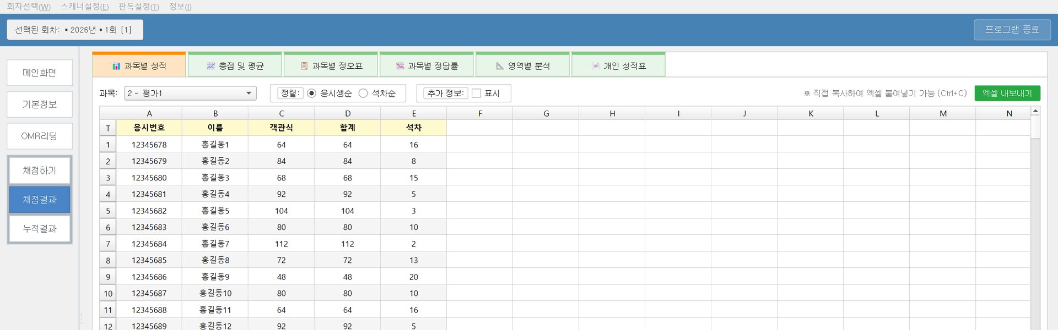
Task: Click the line graph icon on 총점 및 평균 tab
Action: (210, 66)
